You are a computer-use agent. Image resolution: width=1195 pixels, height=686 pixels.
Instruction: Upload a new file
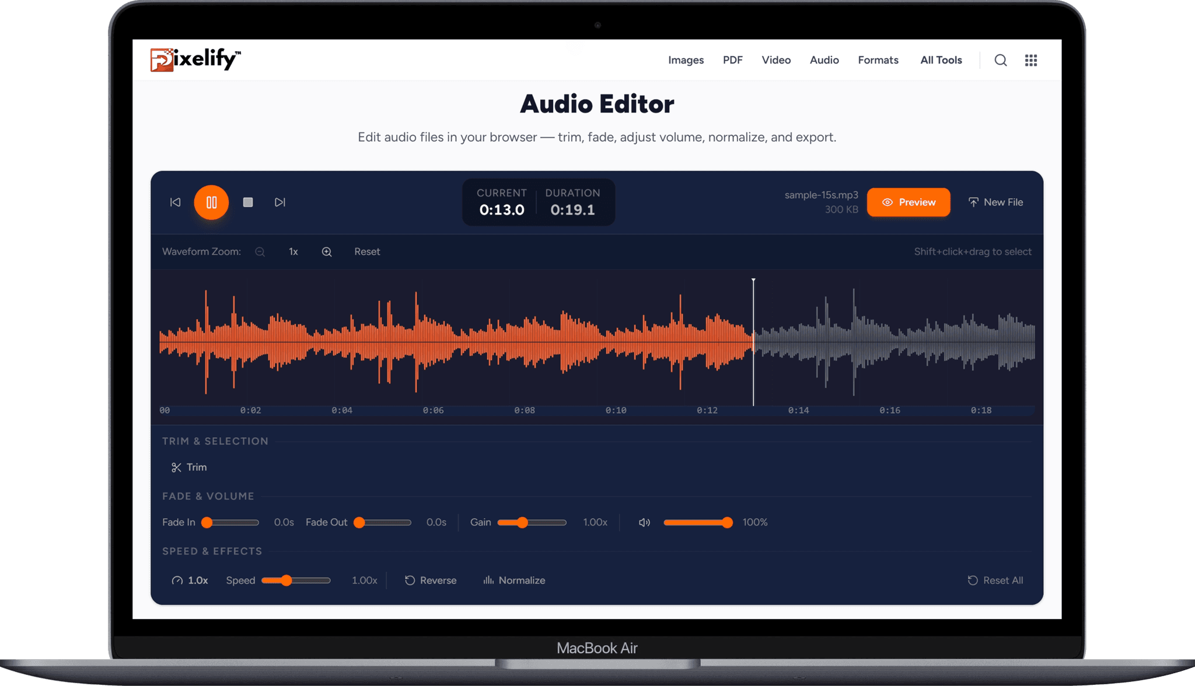click(995, 202)
